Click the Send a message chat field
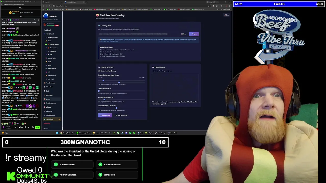This screenshot has height=183, width=326. [x=9, y=127]
